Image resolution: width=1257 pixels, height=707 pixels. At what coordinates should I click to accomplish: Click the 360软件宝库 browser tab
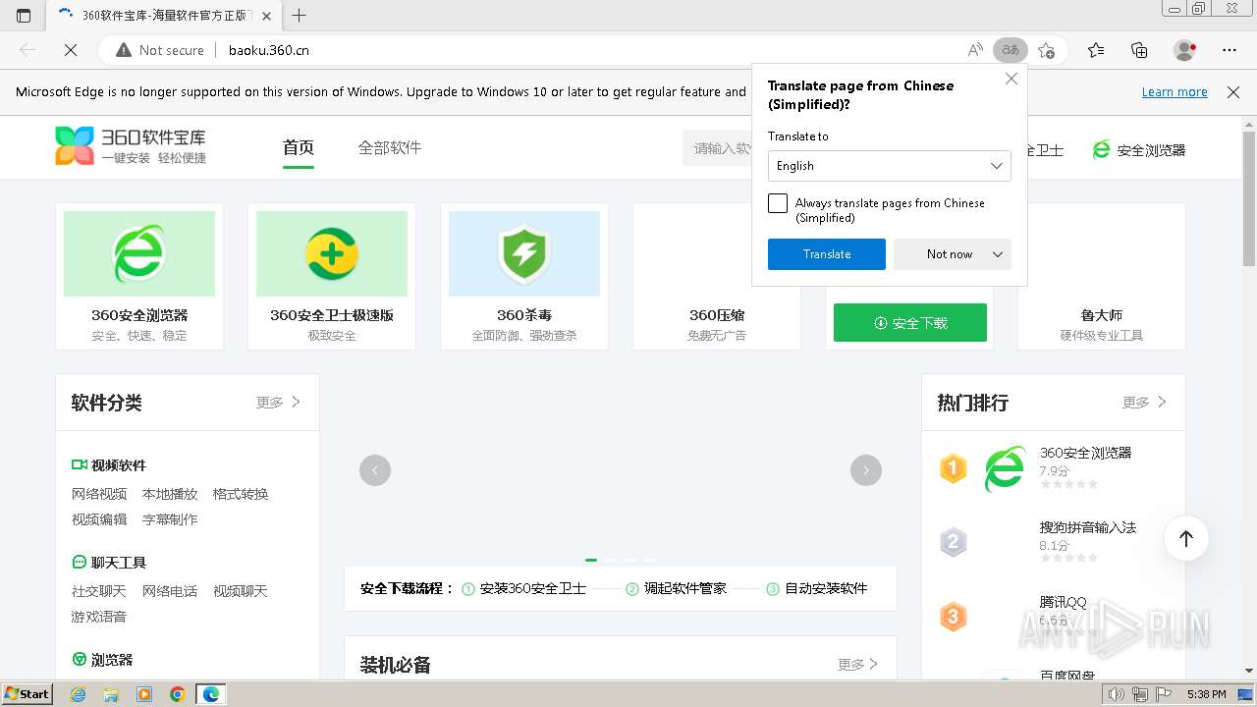point(164,15)
